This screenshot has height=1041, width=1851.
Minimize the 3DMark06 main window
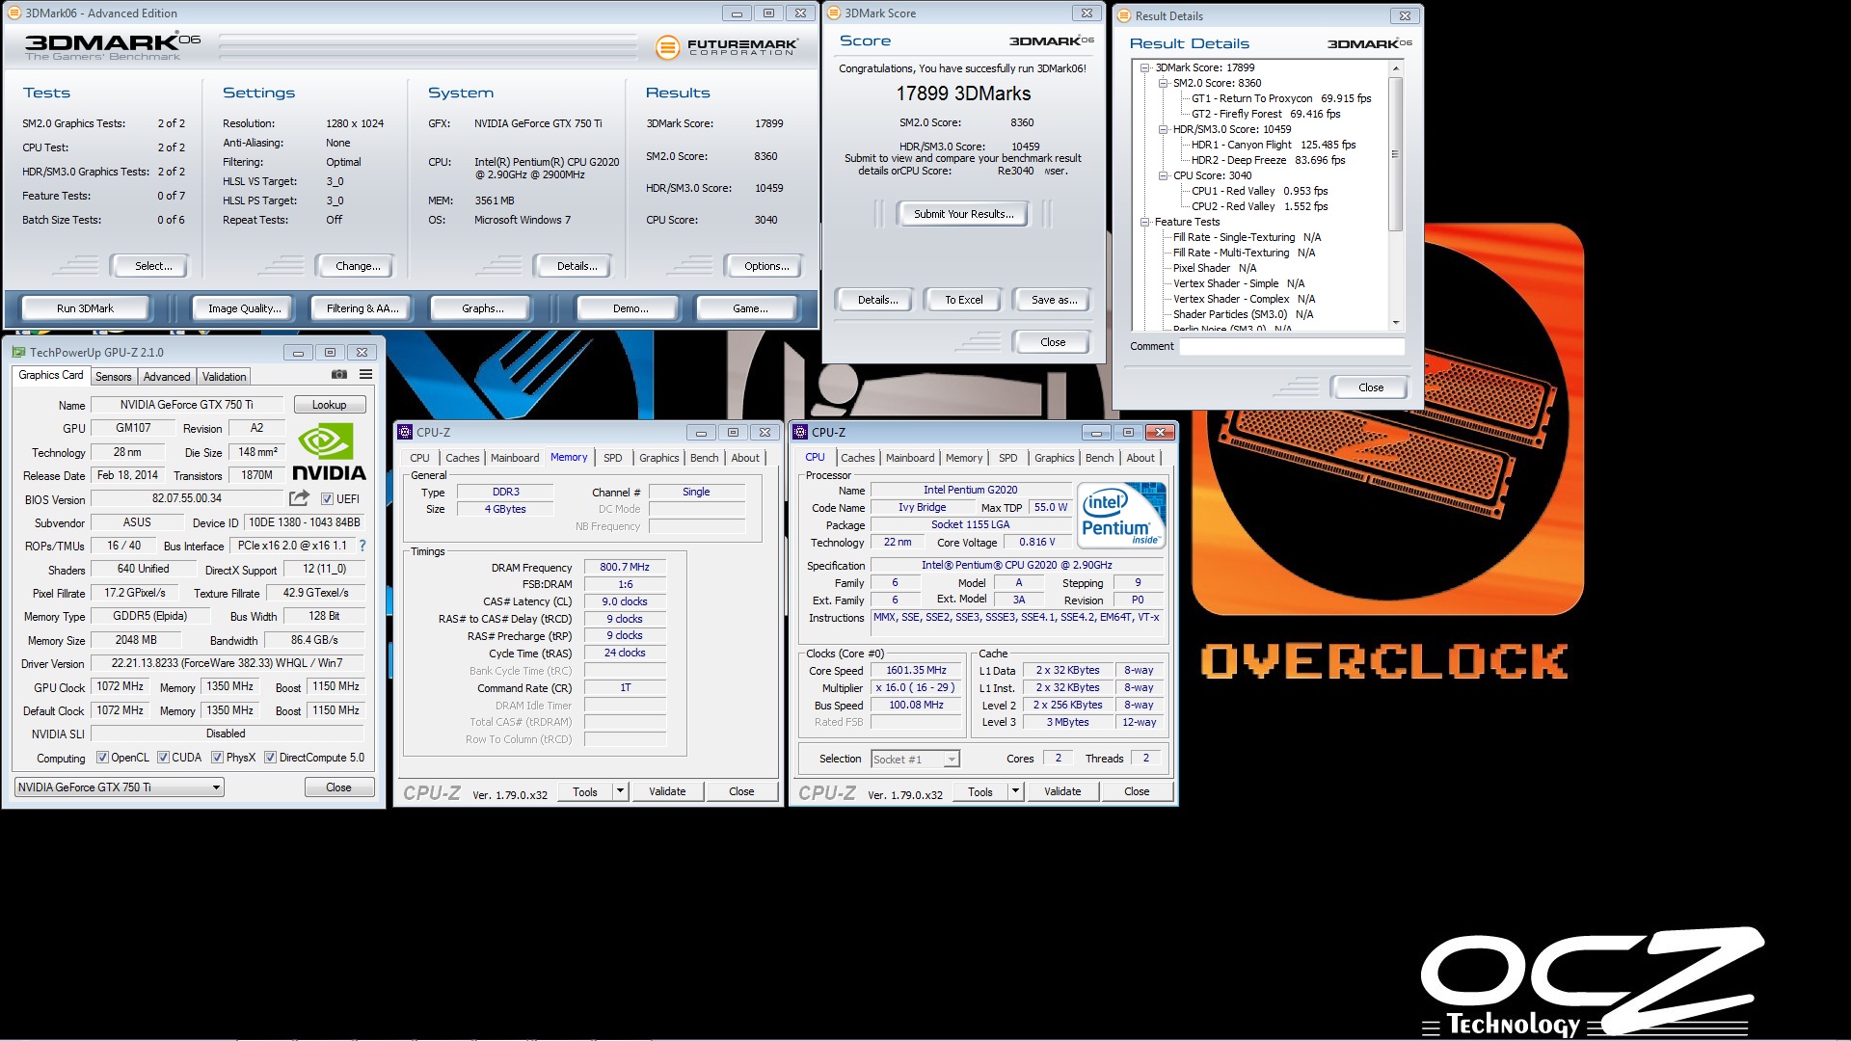tap(737, 13)
